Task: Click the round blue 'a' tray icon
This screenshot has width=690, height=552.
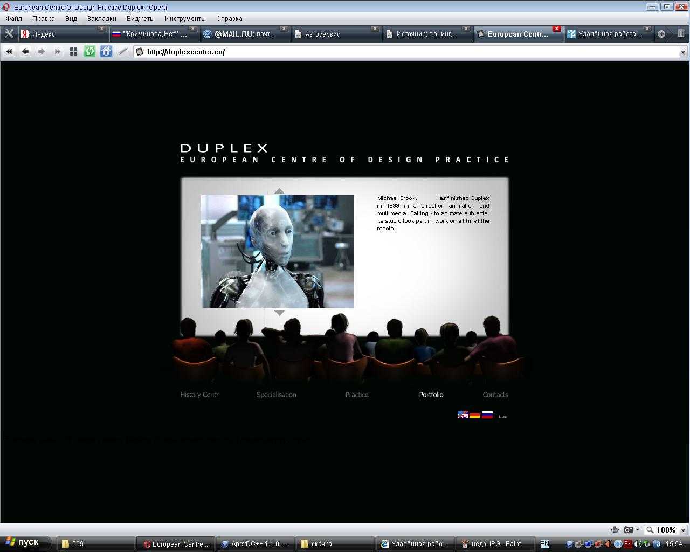Action: coord(657,544)
